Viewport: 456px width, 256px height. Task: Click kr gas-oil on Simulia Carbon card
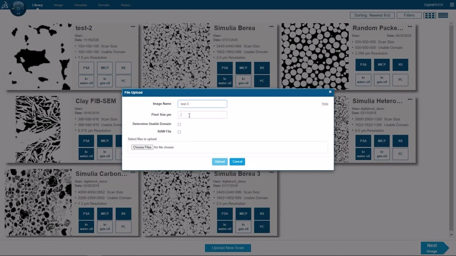(x=104, y=227)
